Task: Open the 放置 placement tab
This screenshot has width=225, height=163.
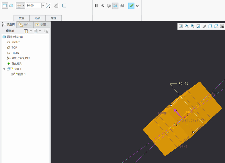Action: click(22, 18)
